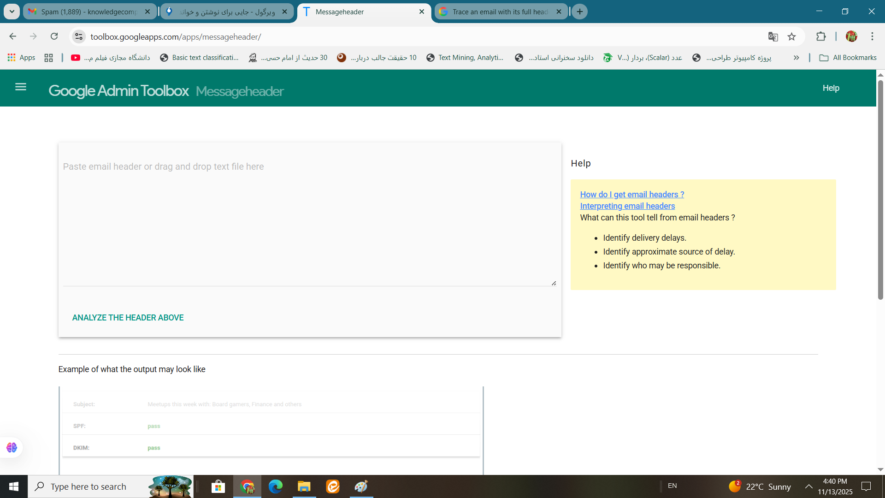This screenshot has height=498, width=885.
Task: Reload the Messageheader page
Action: coord(54,36)
